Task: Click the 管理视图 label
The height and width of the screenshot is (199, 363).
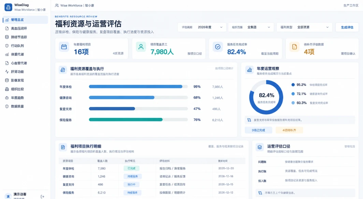Action: click(350, 147)
